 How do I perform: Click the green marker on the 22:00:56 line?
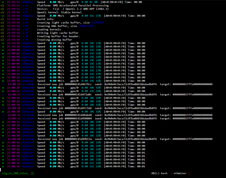tap(2, 166)
